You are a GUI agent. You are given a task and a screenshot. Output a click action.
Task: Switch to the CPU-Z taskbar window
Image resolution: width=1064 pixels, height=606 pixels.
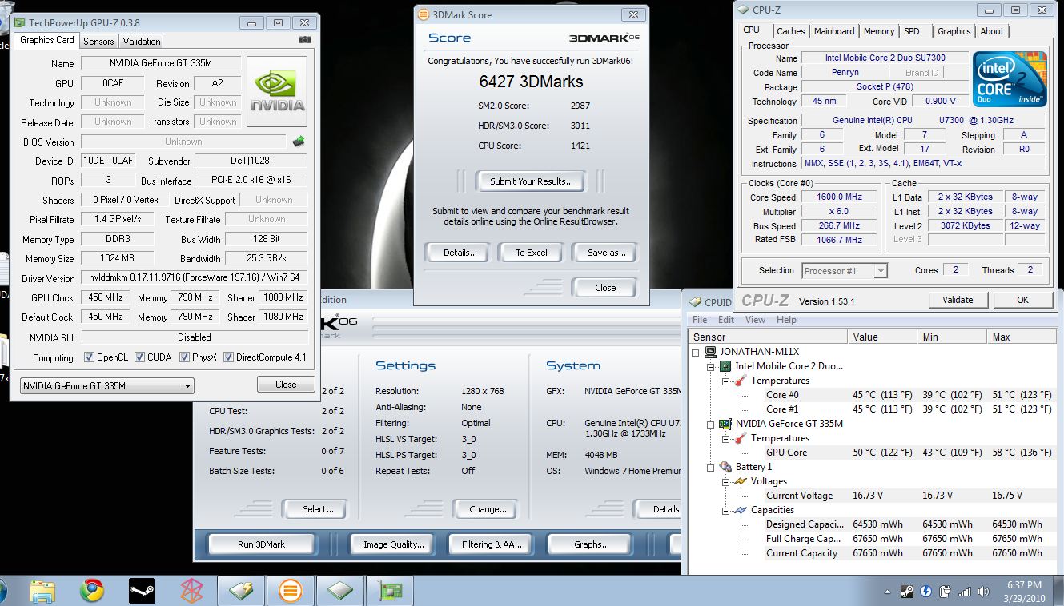pyautogui.click(x=340, y=591)
